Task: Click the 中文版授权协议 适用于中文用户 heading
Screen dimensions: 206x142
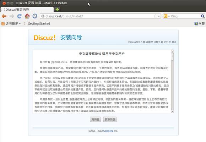Action: (x=102, y=54)
